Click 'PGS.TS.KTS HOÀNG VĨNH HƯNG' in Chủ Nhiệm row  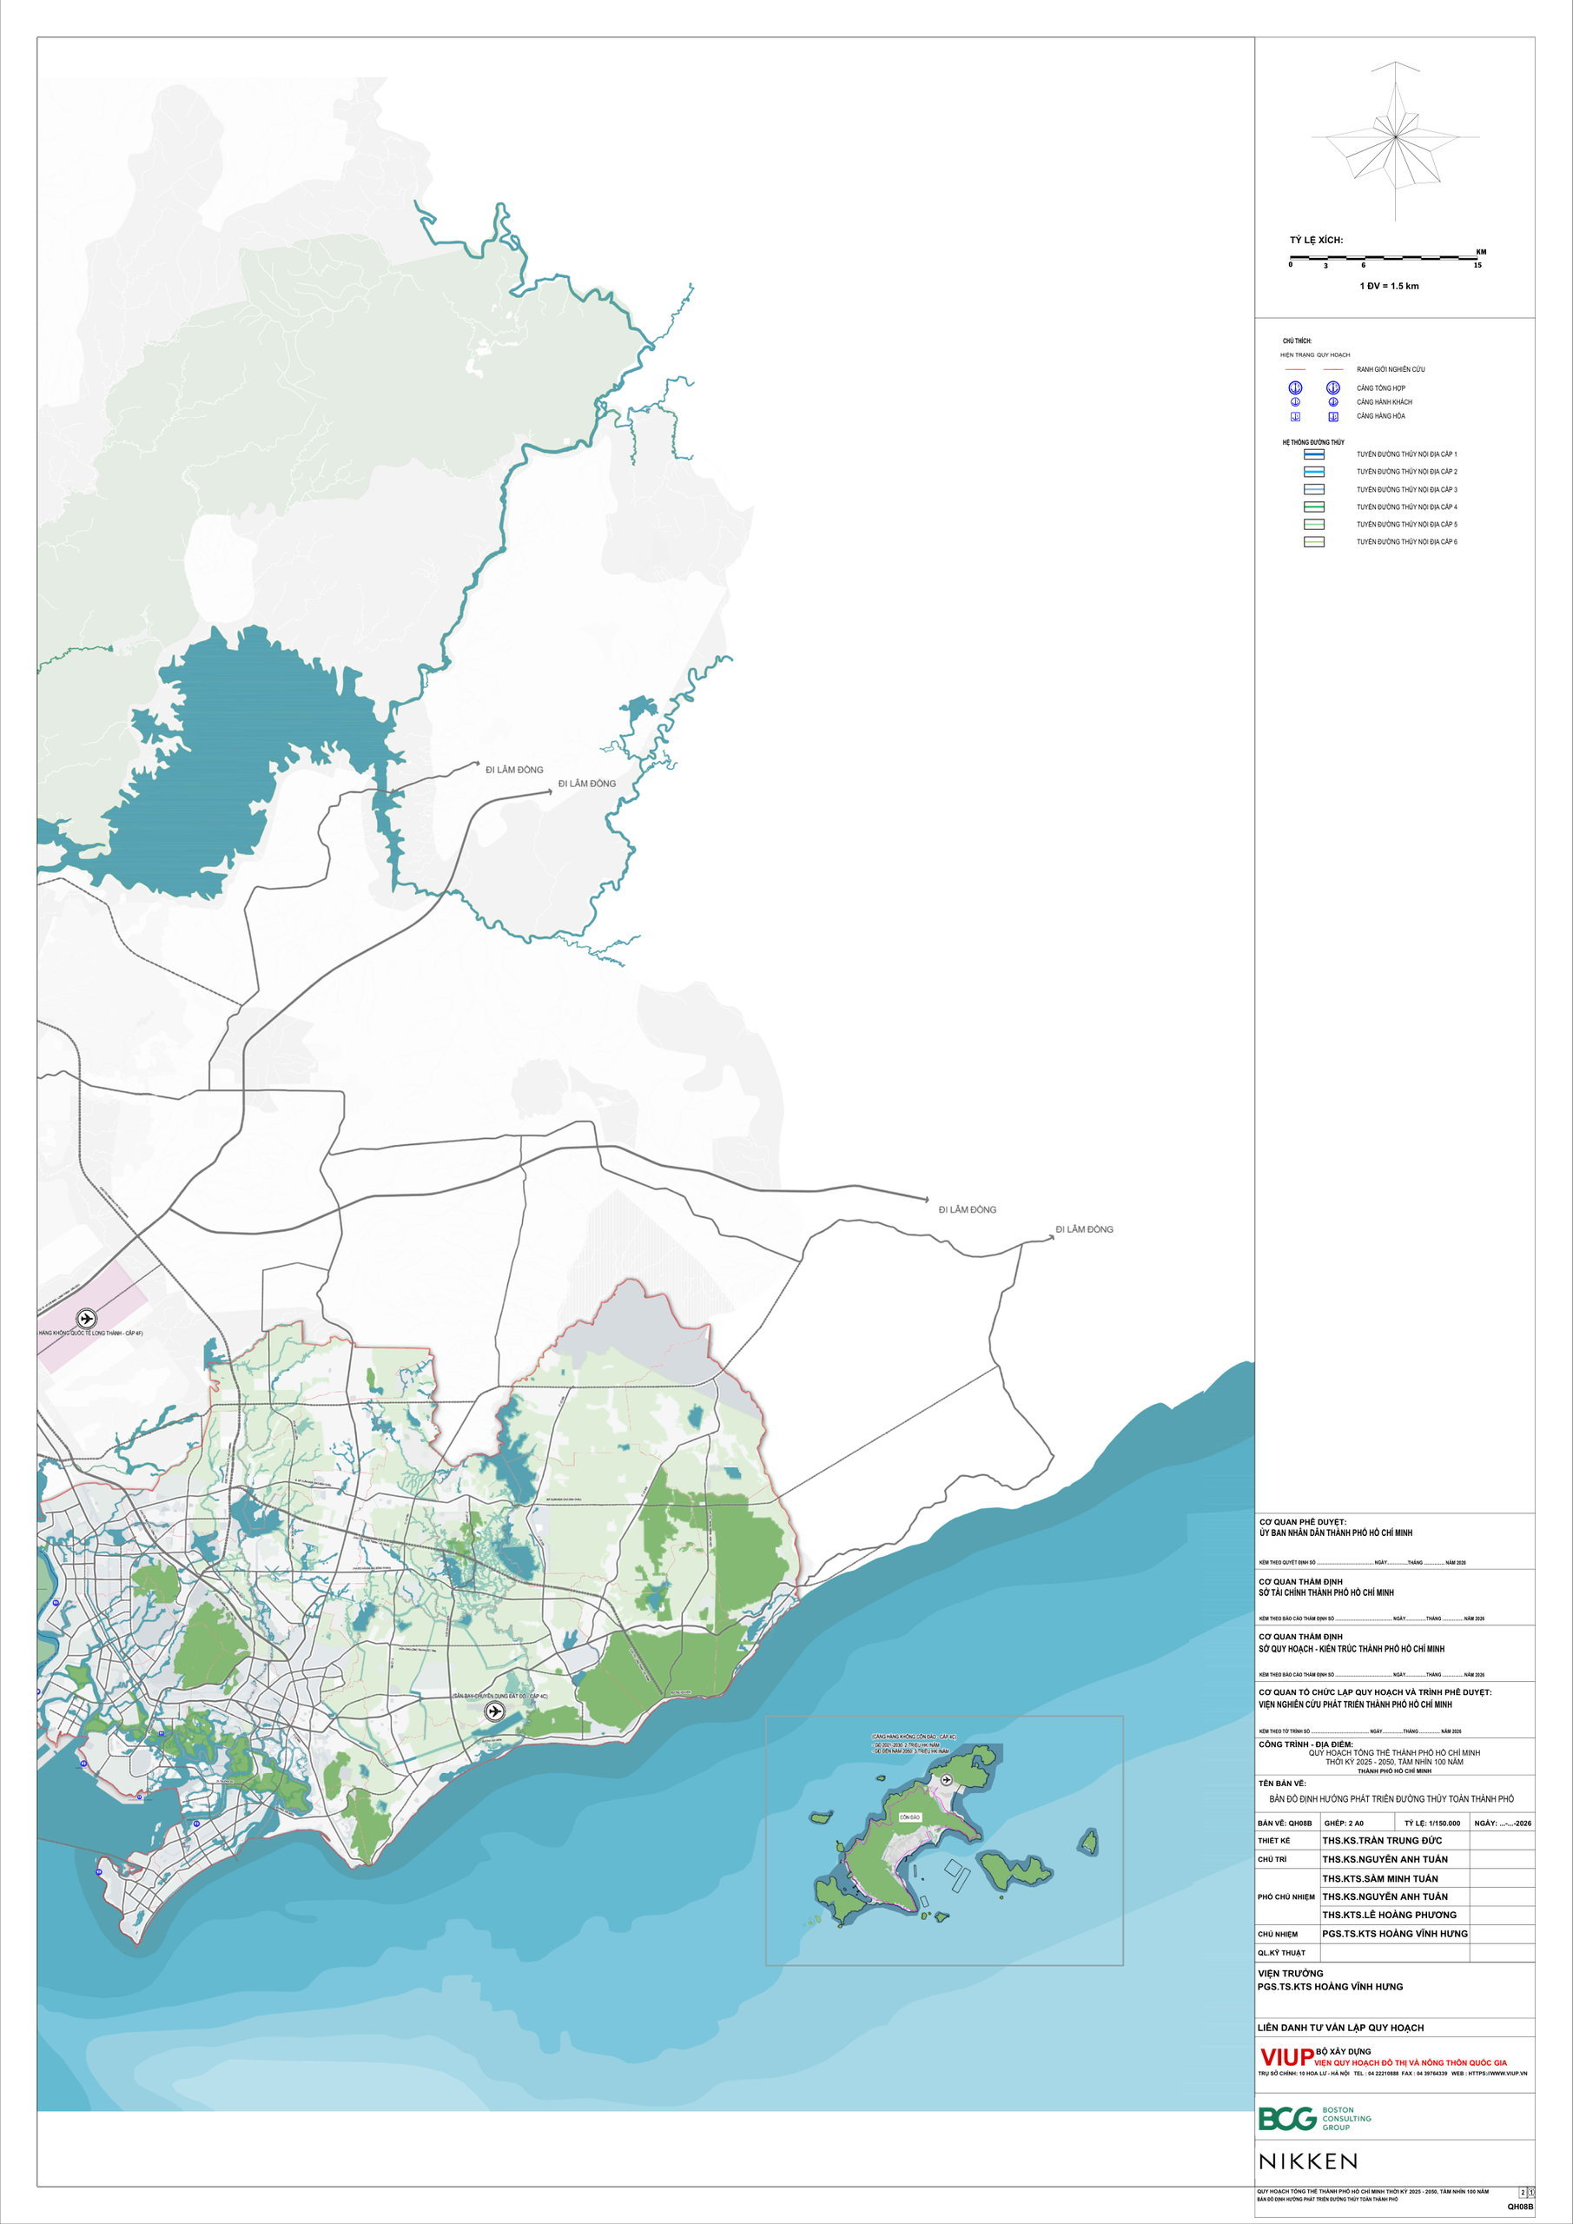1395,1934
